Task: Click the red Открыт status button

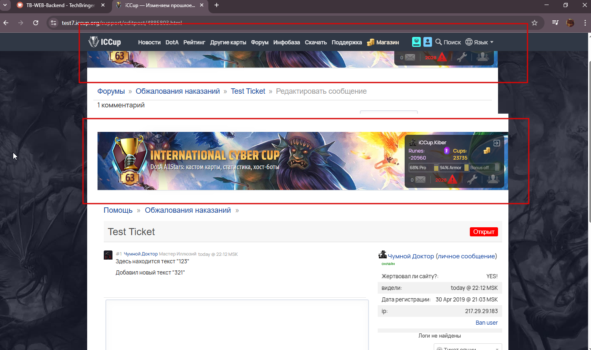Action: [x=484, y=232]
